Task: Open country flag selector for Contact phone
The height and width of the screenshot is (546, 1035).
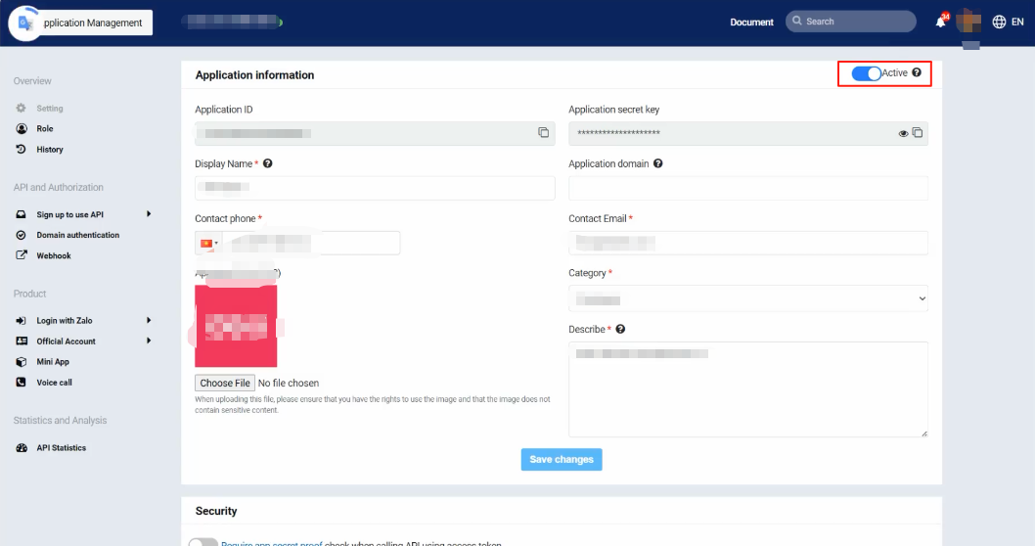Action: [208, 244]
